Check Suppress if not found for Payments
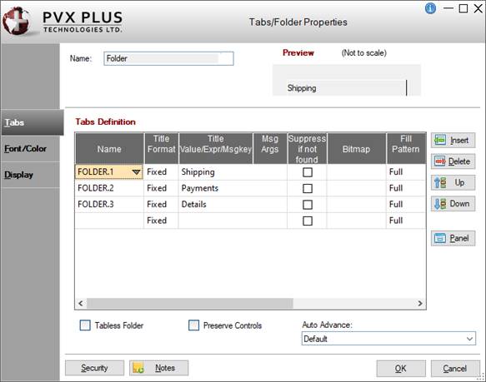The image size is (486, 382). 307,188
